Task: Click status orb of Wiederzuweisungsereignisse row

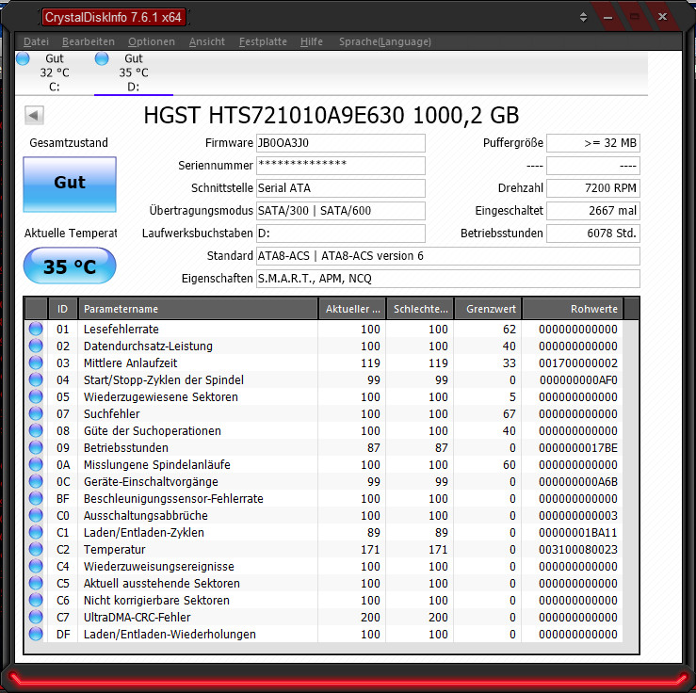Action: 36,566
